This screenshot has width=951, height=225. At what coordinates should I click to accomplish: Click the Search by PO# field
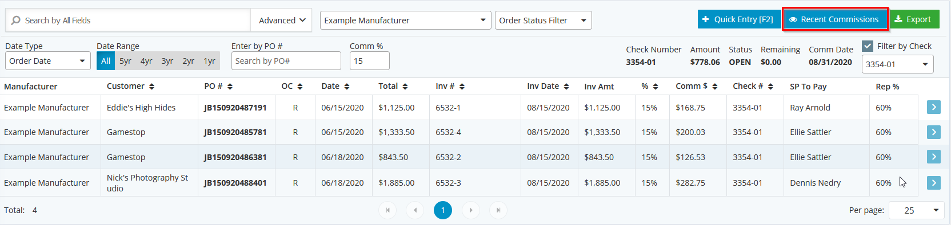[x=286, y=61]
